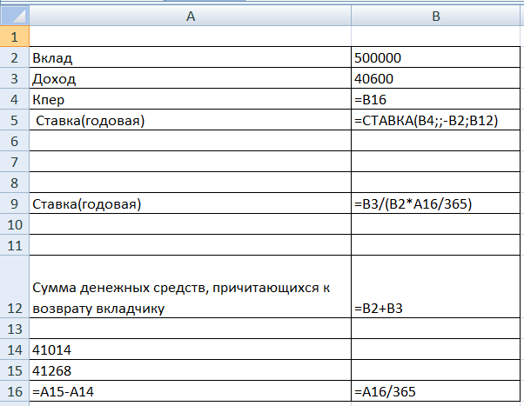
Task: Select row 4 header
Action: click(15, 99)
